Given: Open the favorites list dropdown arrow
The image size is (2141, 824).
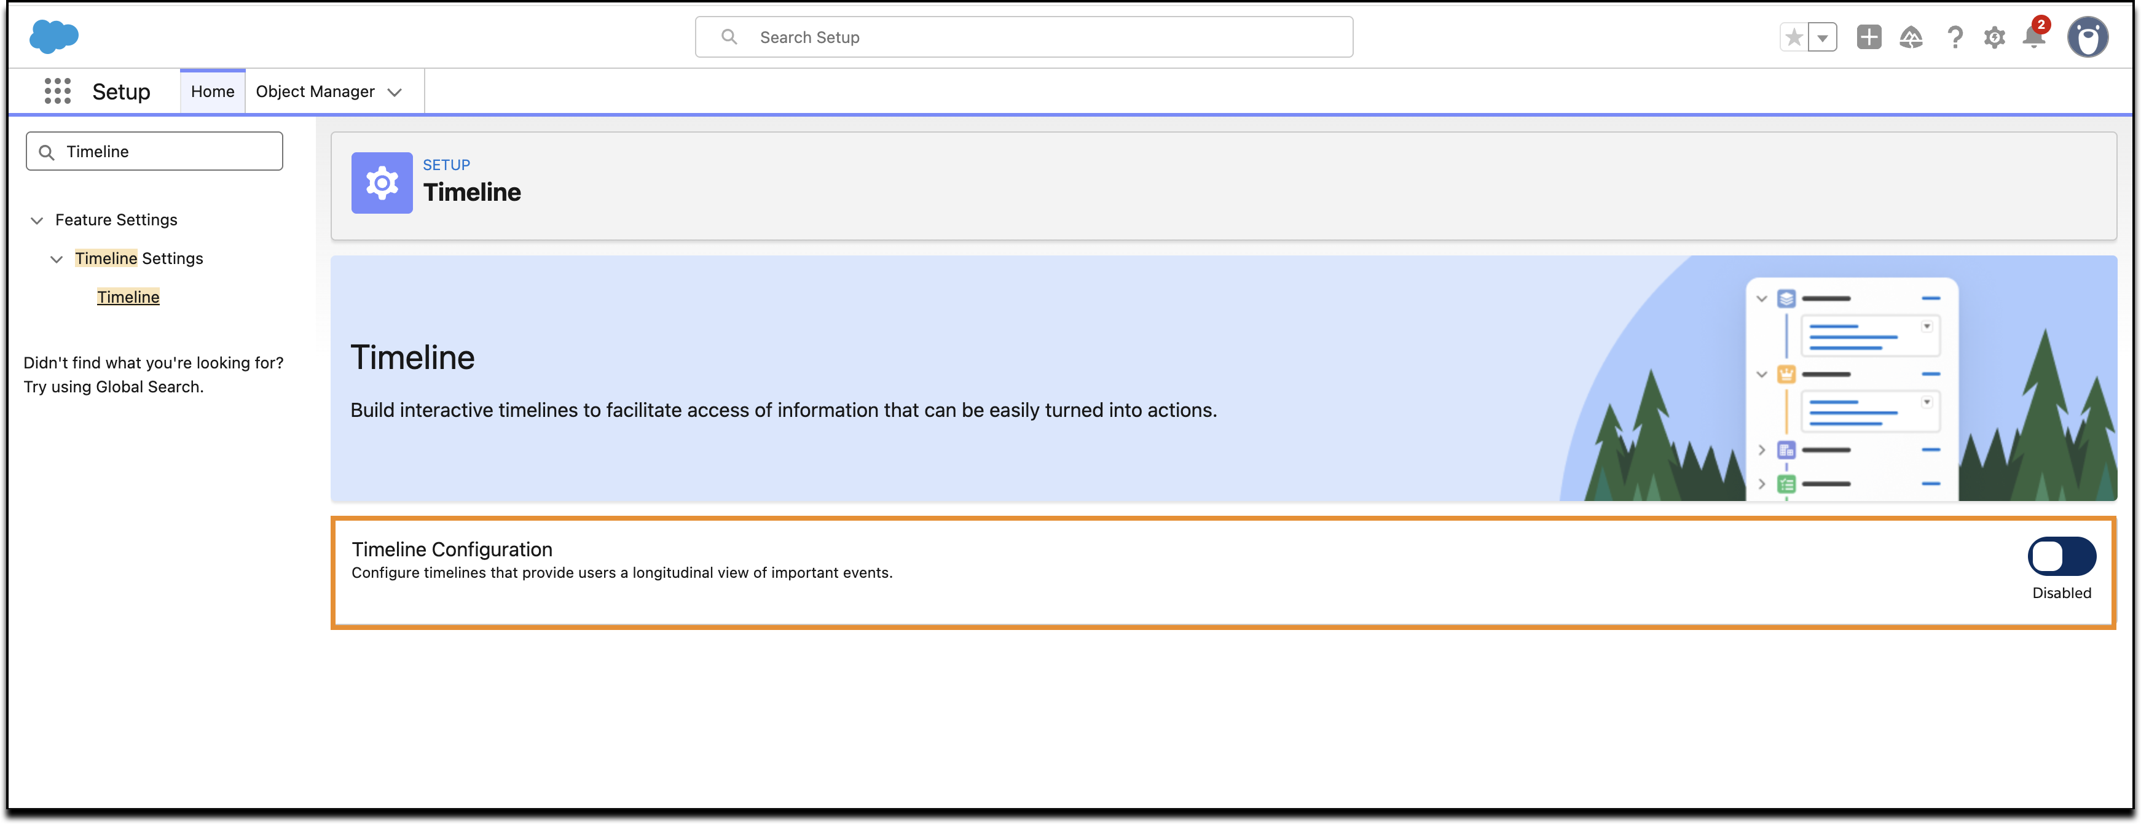Looking at the screenshot, I should (1822, 37).
